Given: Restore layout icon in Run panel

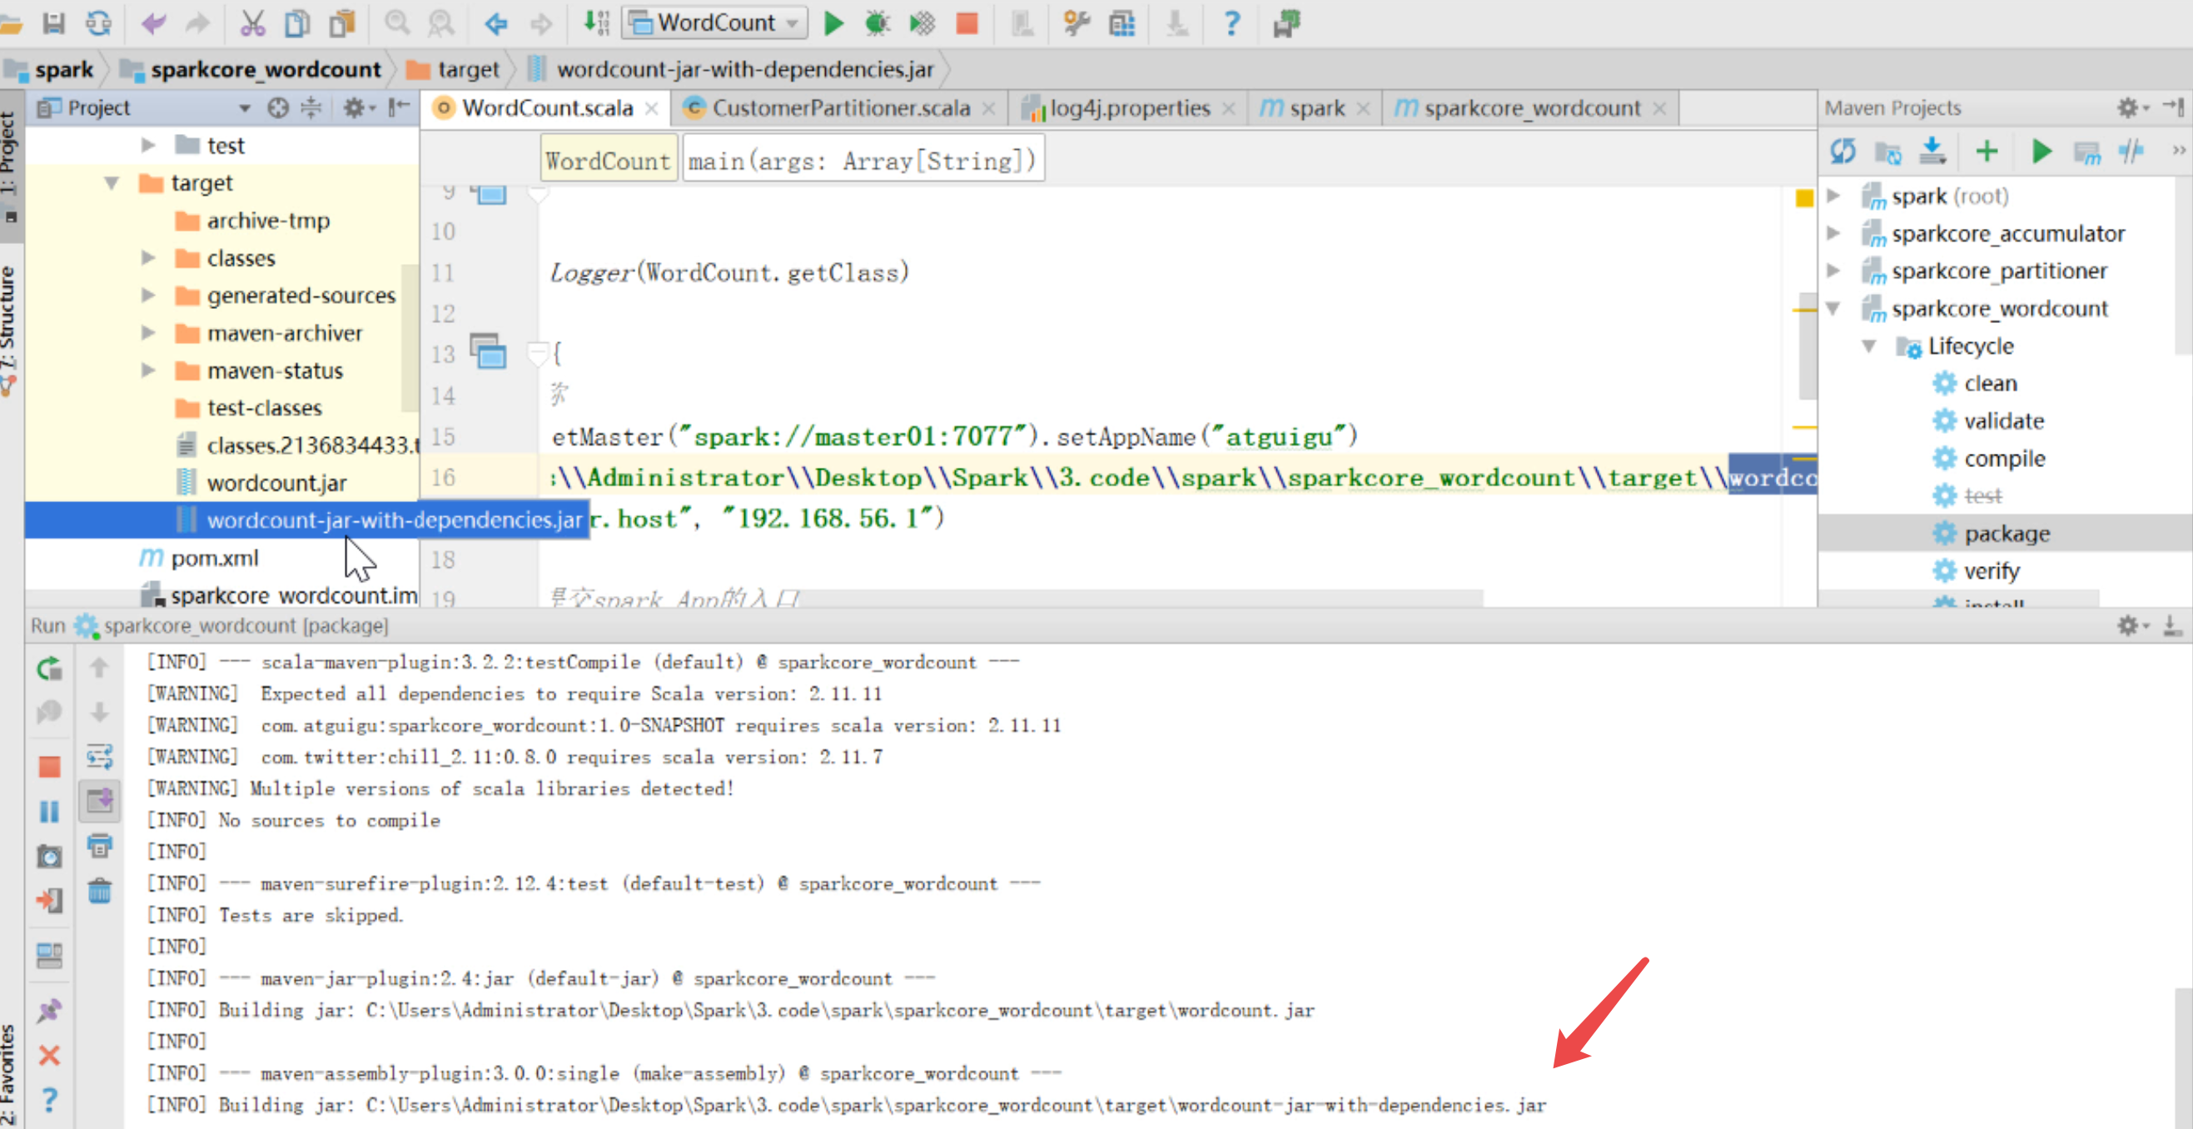Looking at the screenshot, I should (x=49, y=955).
